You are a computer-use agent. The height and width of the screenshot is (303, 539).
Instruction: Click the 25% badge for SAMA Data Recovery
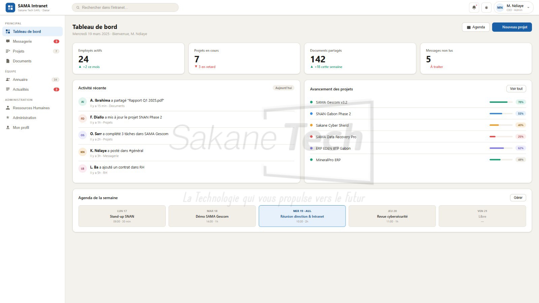pyautogui.click(x=521, y=137)
